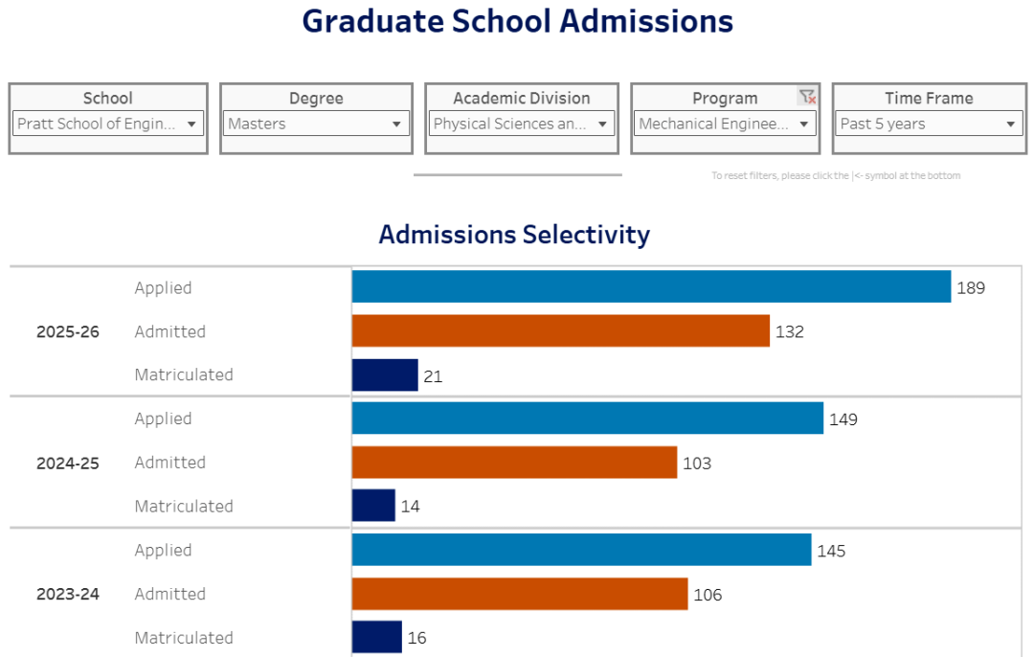Open the Time Frame dropdown
The width and height of the screenshot is (1034, 657).
coord(930,124)
